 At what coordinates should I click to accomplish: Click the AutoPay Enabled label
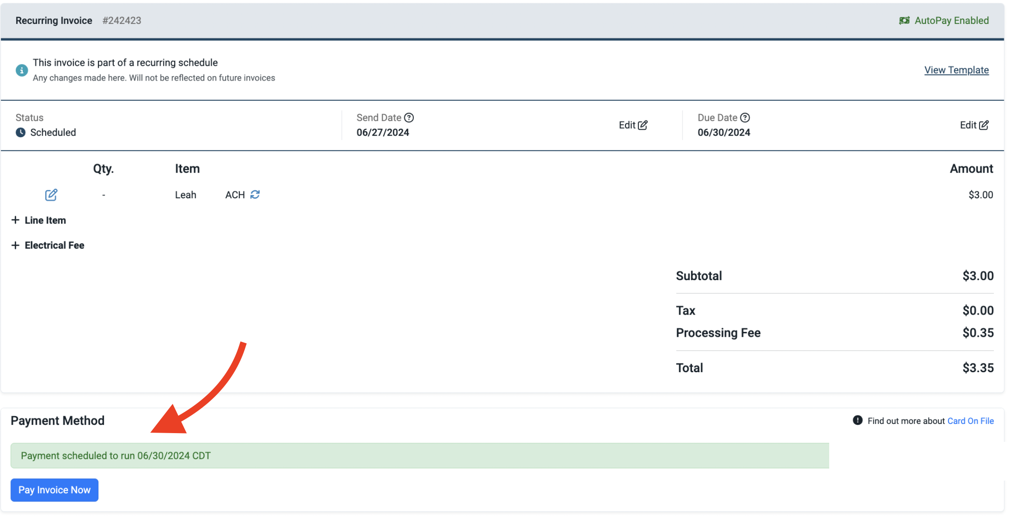point(952,20)
